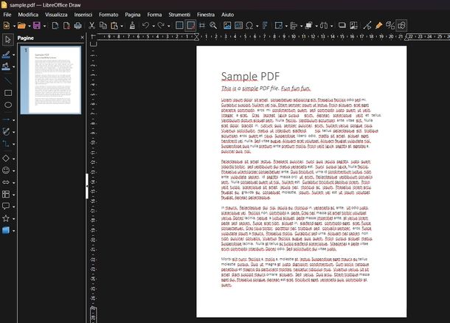Viewport: 450px width, 323px height.
Task: Select the Connectors tool
Action: tap(6, 144)
